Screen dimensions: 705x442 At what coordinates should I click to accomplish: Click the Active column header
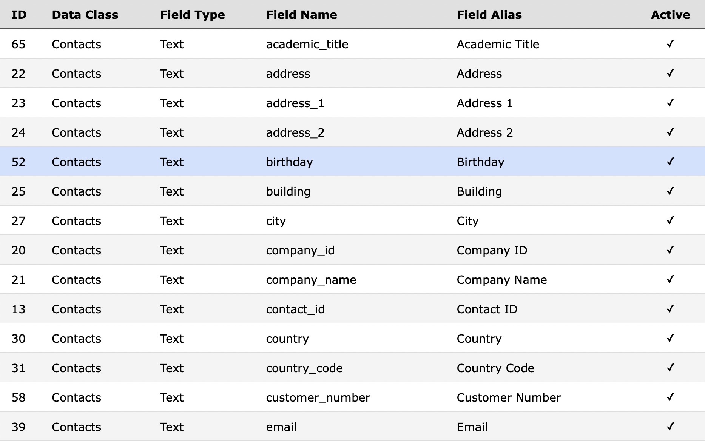(x=670, y=15)
